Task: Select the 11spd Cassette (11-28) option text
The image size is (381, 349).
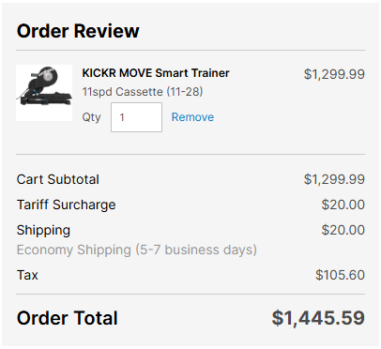Action: point(143,92)
